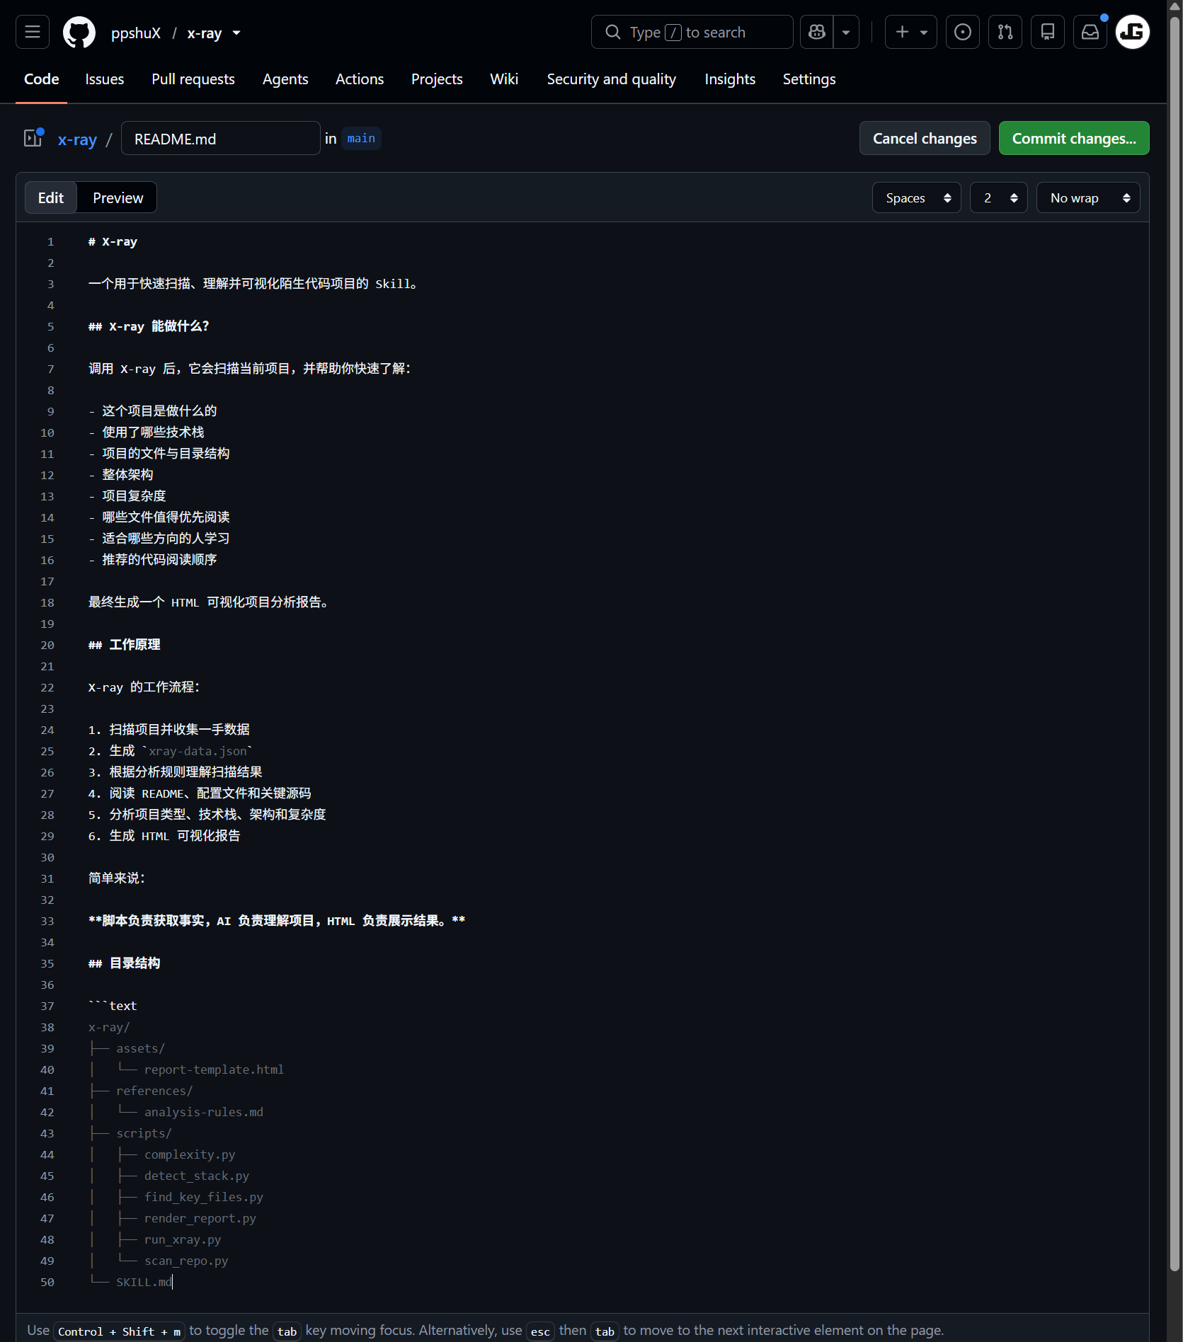Click x-ray breadcrumb link
Image resolution: width=1183 pixels, height=1342 pixels.
tap(77, 139)
